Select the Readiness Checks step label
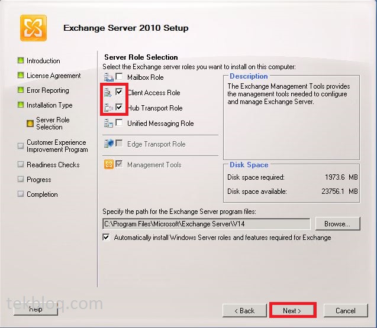The width and height of the screenshot is (377, 328). 53,165
